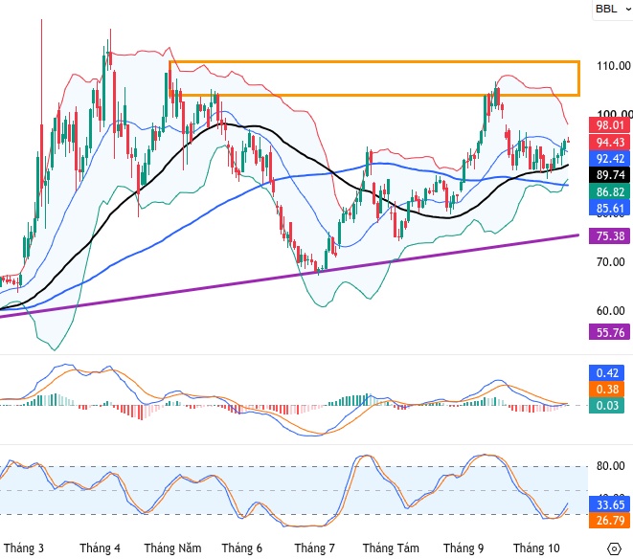Select the orange 0.38 signal label
This screenshot has height=559, width=633.
click(x=607, y=389)
